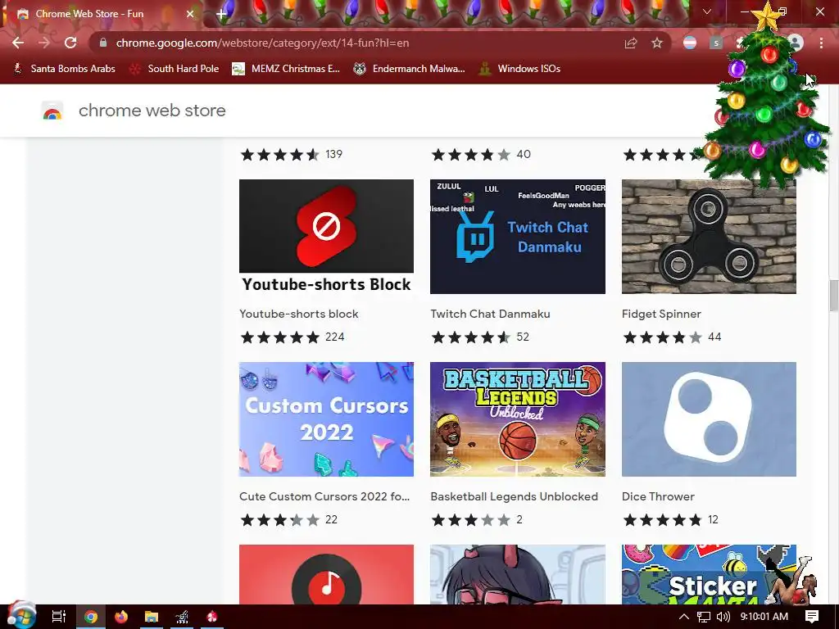The image size is (839, 629).
Task: Open the Dice Thrower thumbnail
Action: click(x=709, y=419)
